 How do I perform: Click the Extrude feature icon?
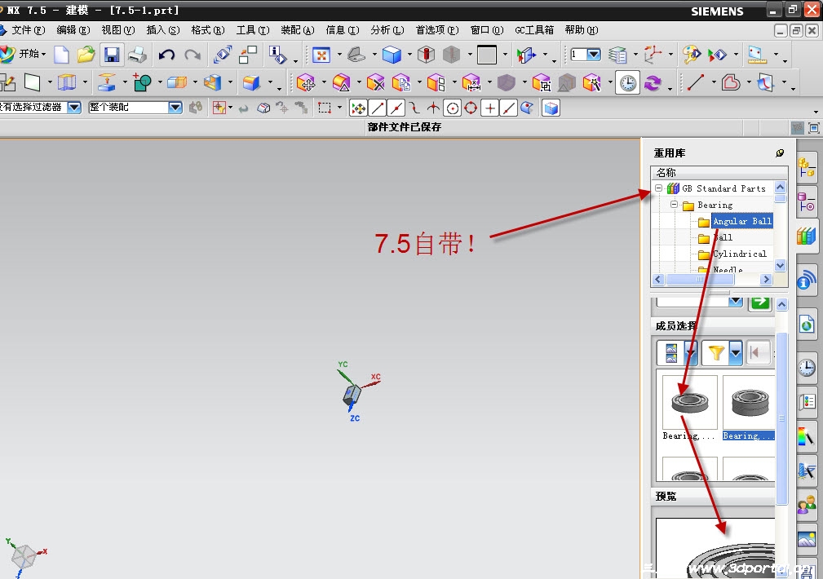[x=107, y=82]
